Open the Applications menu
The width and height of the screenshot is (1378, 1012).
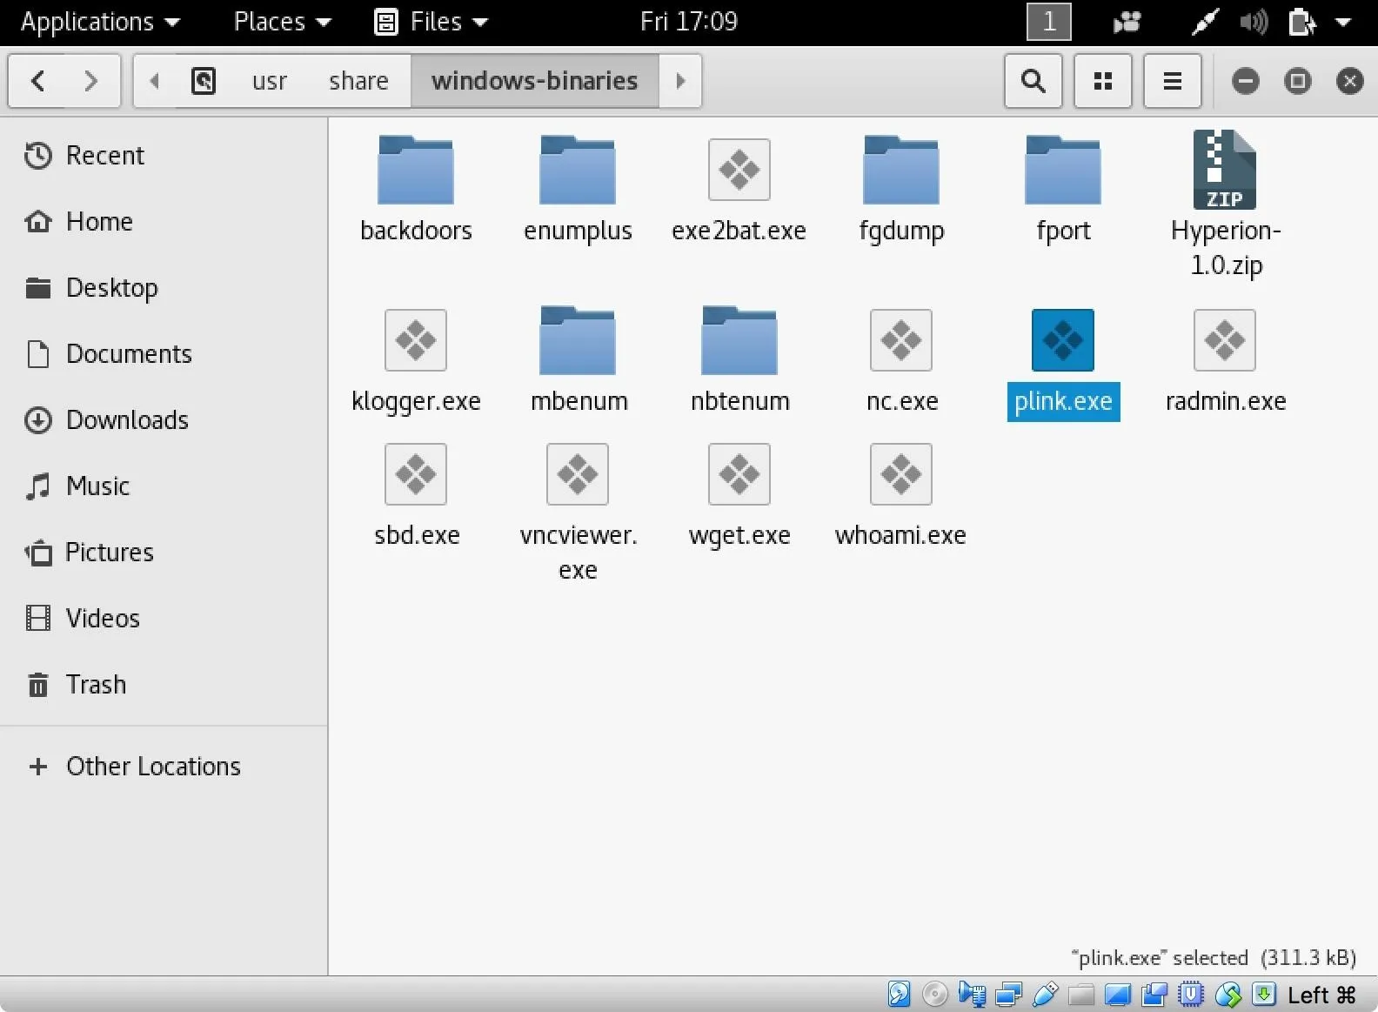pos(100,22)
